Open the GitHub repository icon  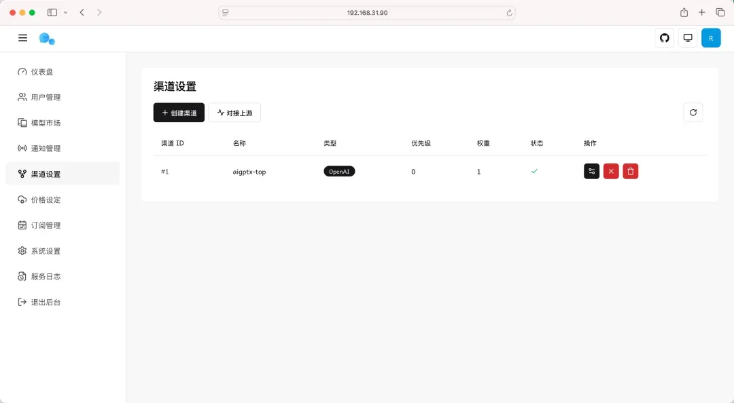pos(665,38)
